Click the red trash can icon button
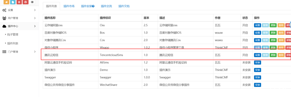 click(x=19, y=2)
